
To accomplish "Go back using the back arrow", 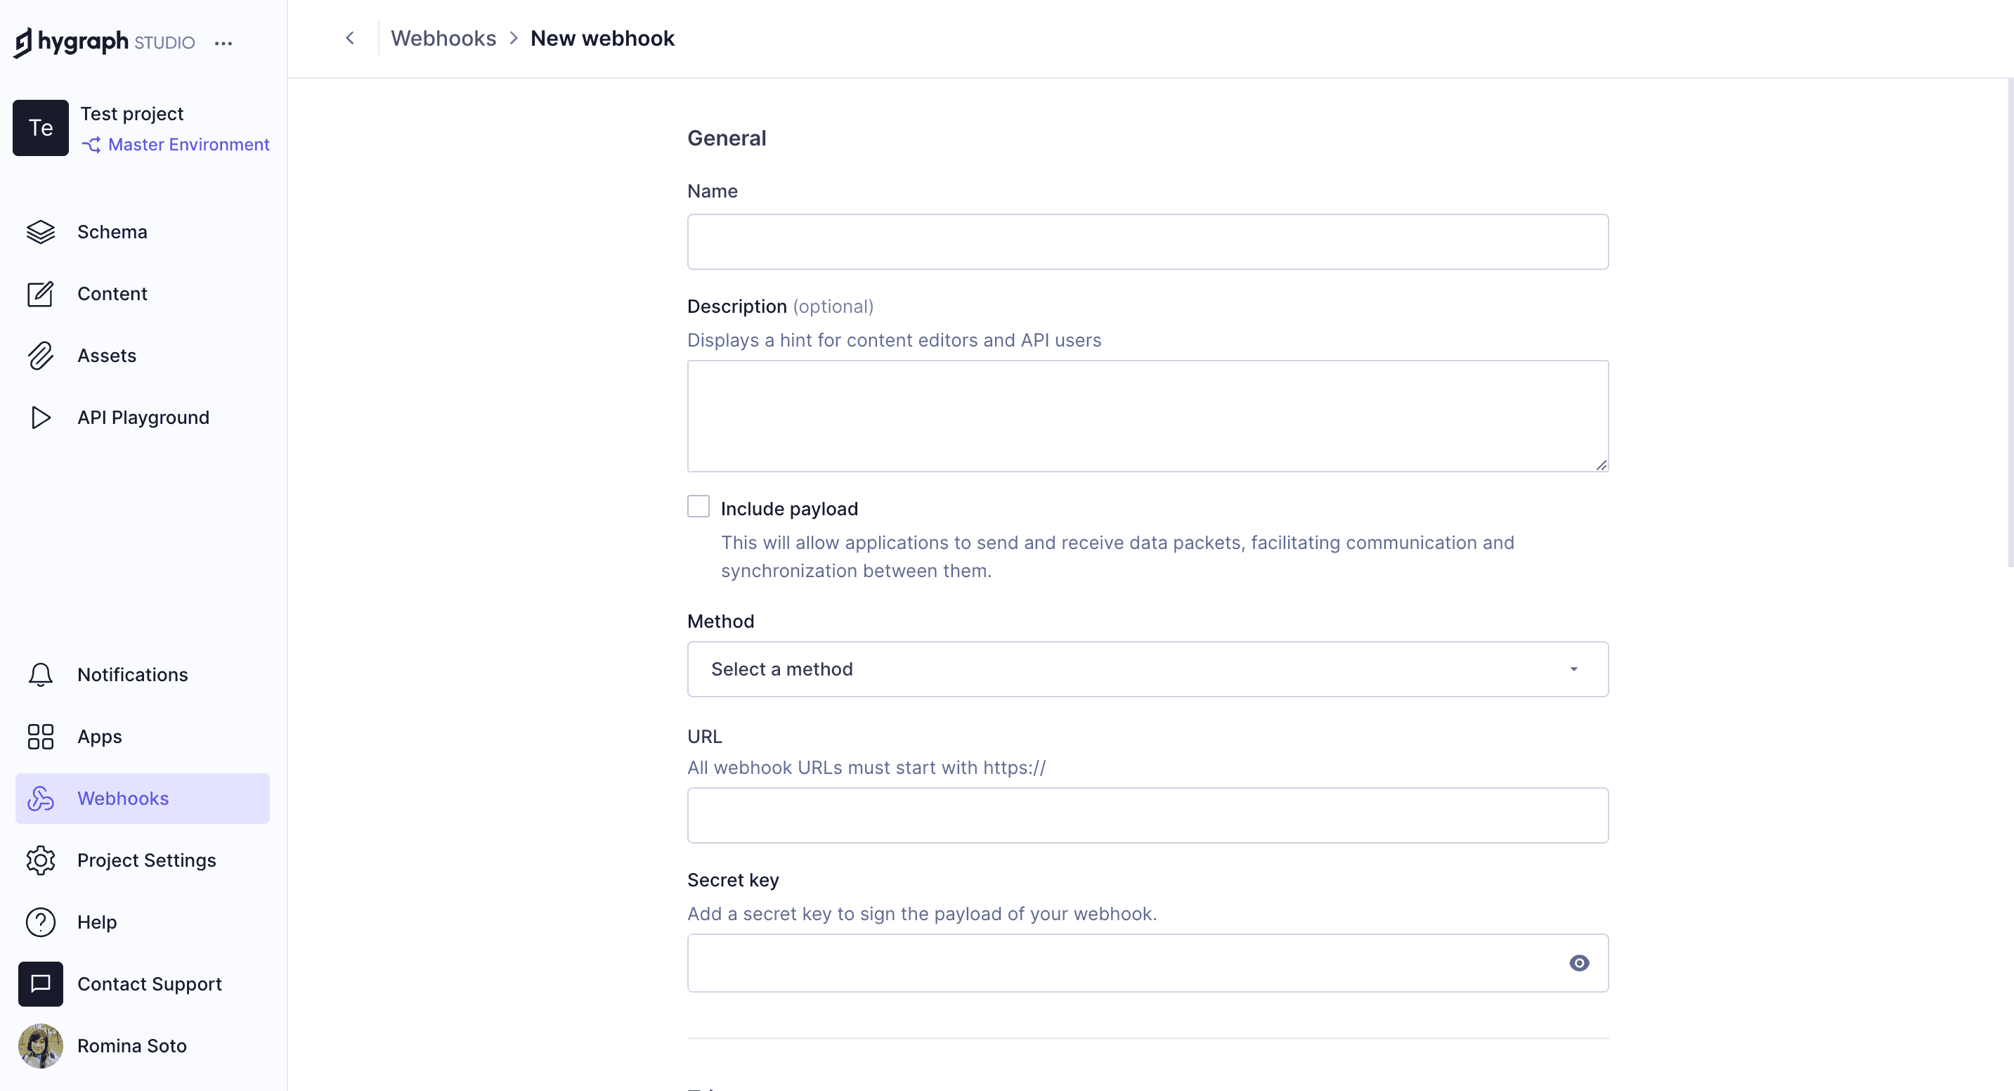I will [x=349, y=37].
